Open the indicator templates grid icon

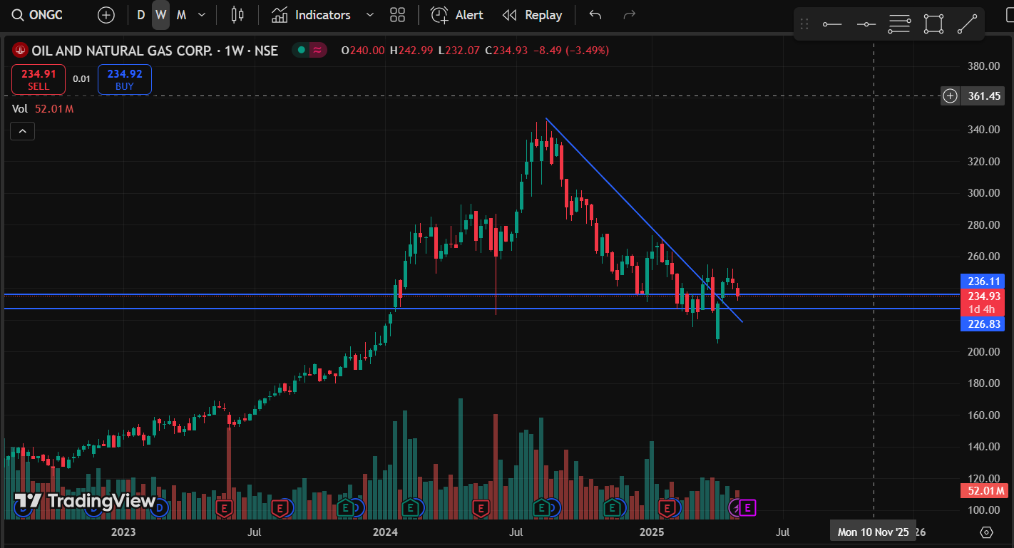(x=398, y=15)
